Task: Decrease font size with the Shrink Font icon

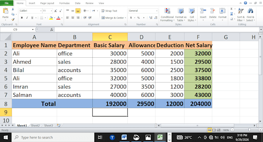Action: pyautogui.click(x=61, y=11)
